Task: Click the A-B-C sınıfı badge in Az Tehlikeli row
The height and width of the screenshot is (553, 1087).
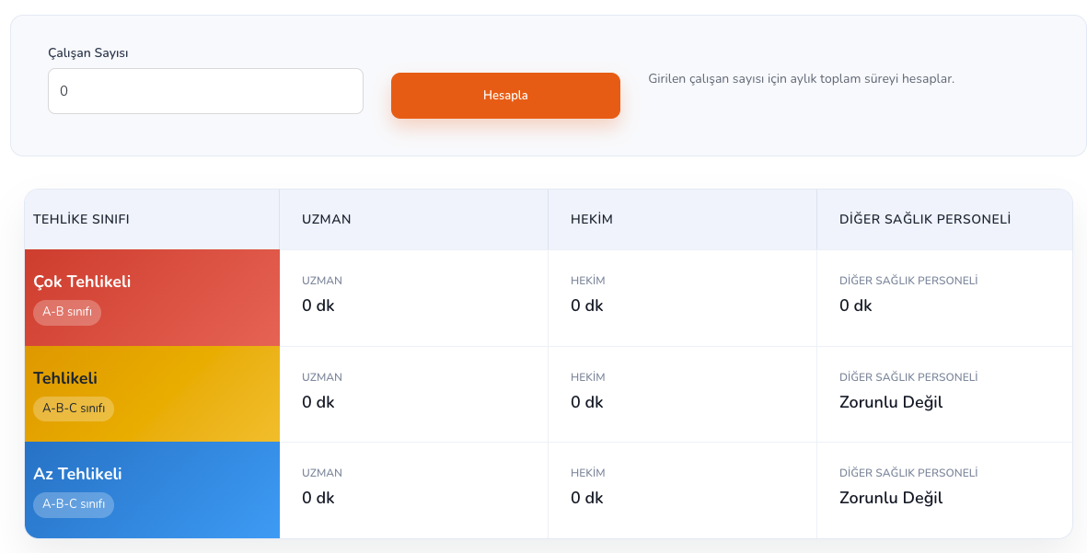Action: 74,504
